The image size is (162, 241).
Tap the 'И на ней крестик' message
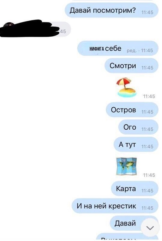[115, 206]
